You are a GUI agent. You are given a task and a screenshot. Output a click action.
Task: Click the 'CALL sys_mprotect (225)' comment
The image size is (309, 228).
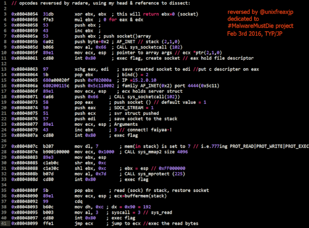[x=154, y=174]
